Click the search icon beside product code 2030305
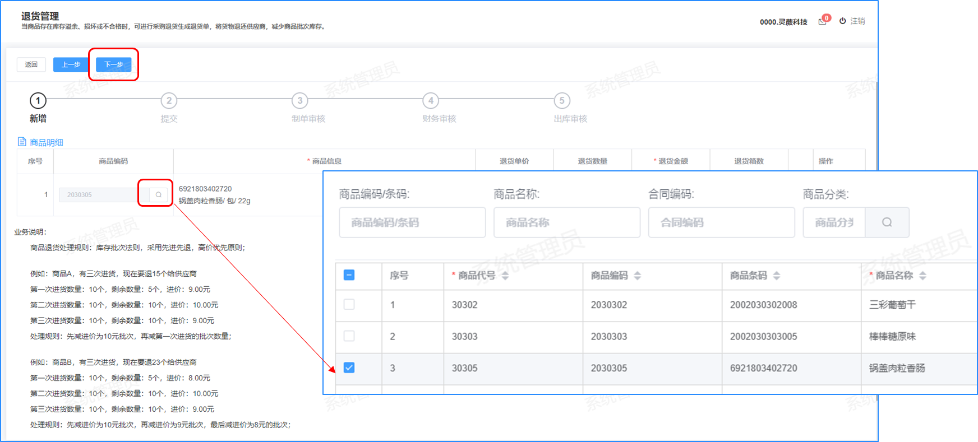This screenshot has width=978, height=442. [159, 194]
